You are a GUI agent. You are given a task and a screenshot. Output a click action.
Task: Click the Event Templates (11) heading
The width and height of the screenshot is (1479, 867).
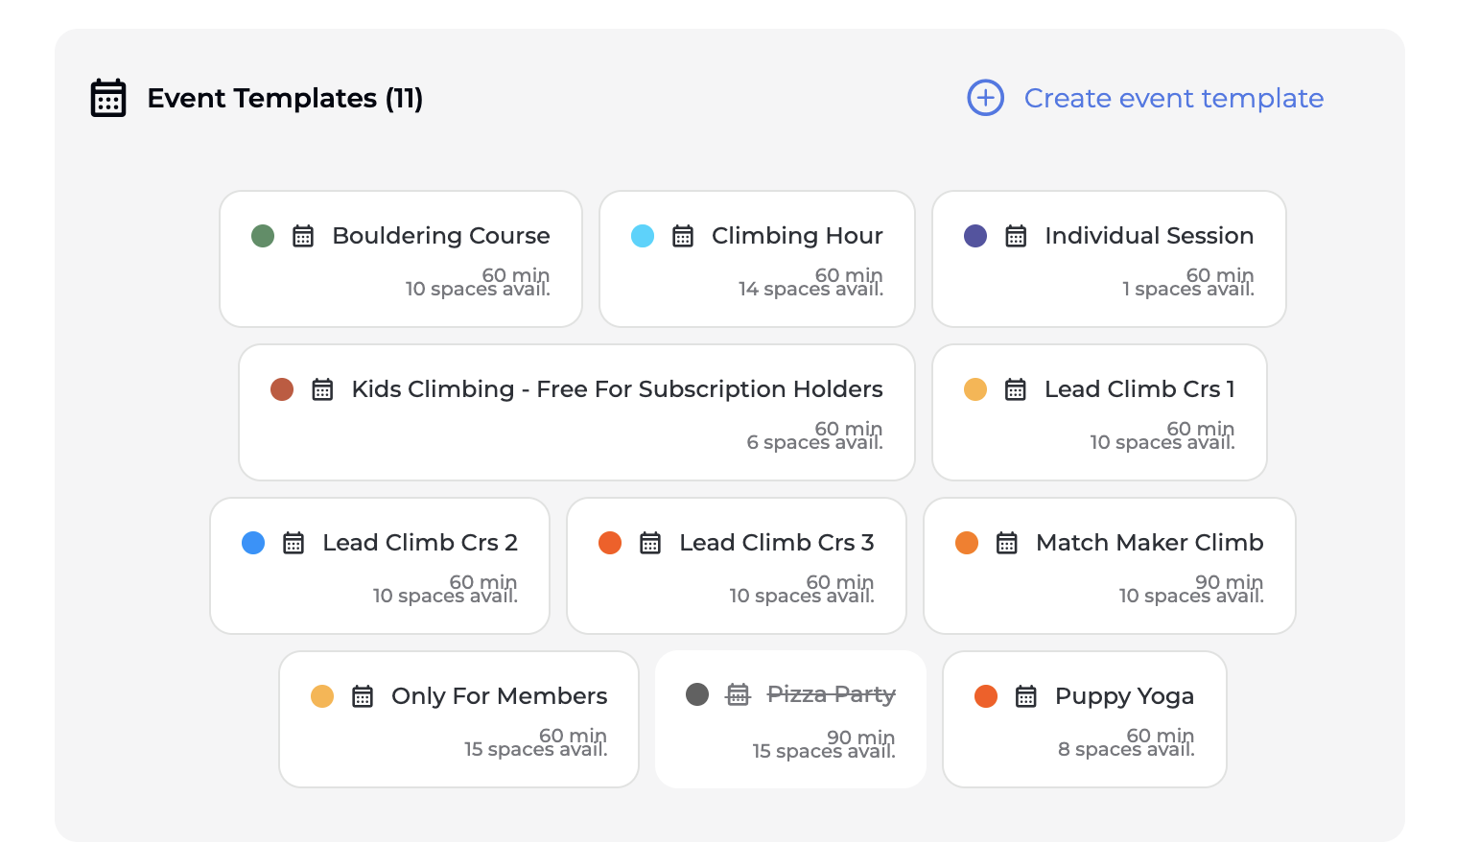pos(285,98)
